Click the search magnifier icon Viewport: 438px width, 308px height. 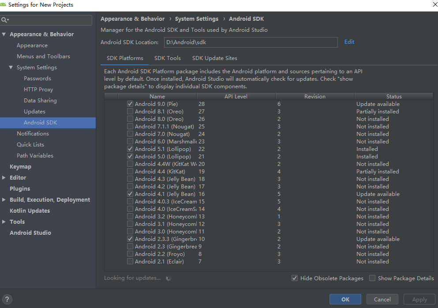(4, 20)
